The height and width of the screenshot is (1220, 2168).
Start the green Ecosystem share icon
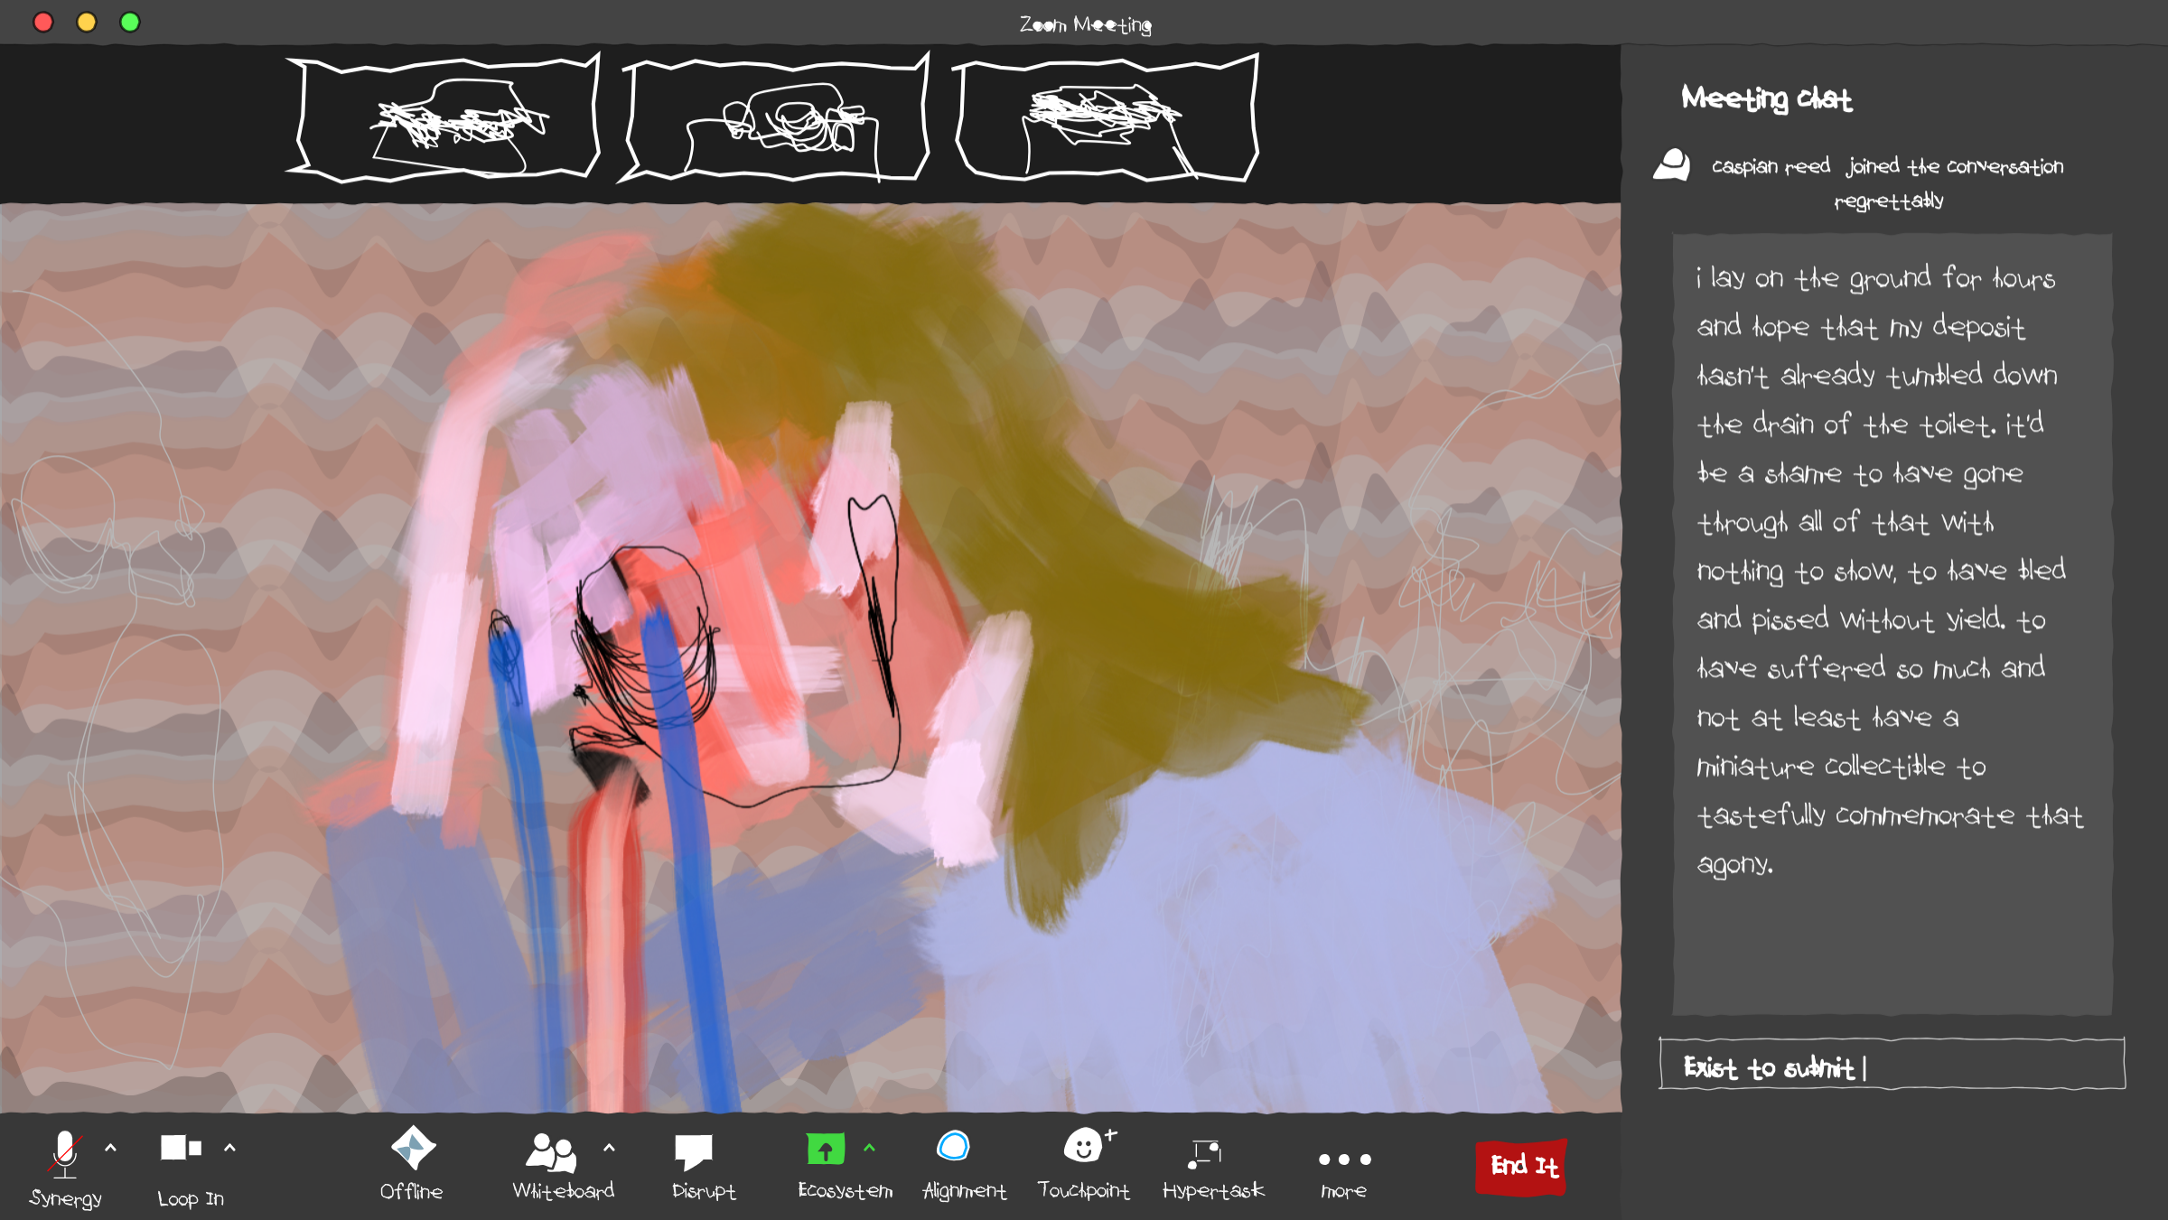[826, 1149]
